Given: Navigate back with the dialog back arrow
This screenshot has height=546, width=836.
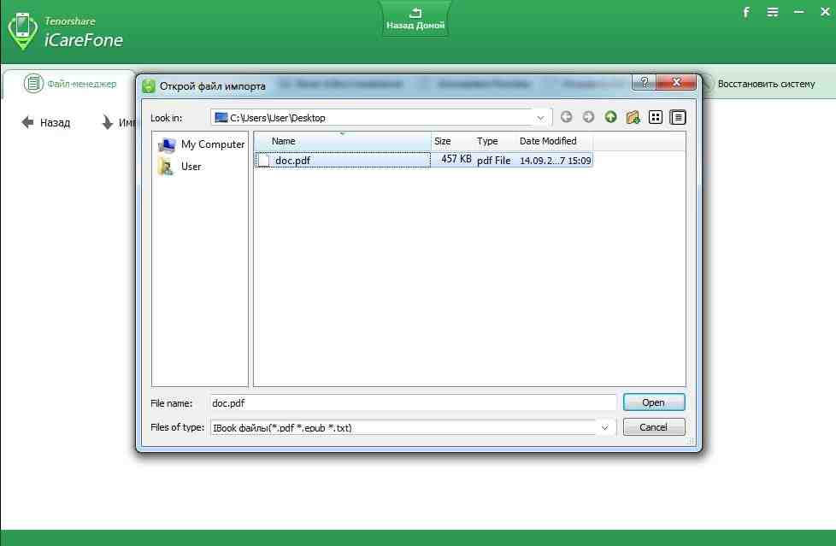Looking at the screenshot, I should [x=566, y=117].
